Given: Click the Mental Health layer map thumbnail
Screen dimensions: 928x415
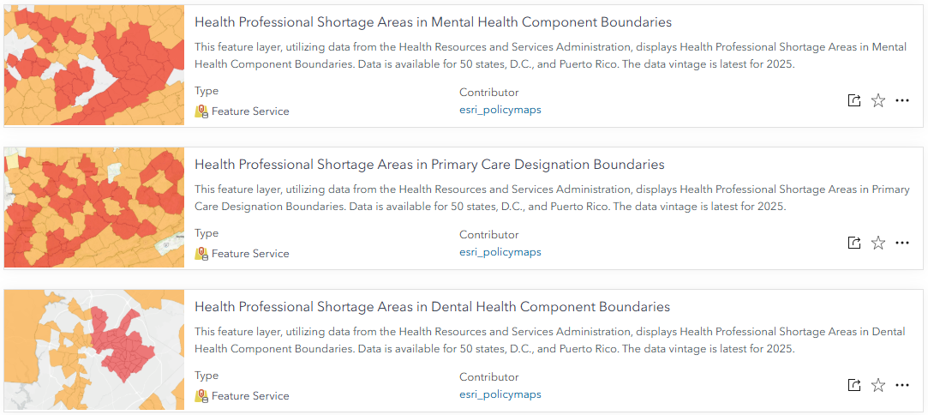Looking at the screenshot, I should pyautogui.click(x=94, y=65).
